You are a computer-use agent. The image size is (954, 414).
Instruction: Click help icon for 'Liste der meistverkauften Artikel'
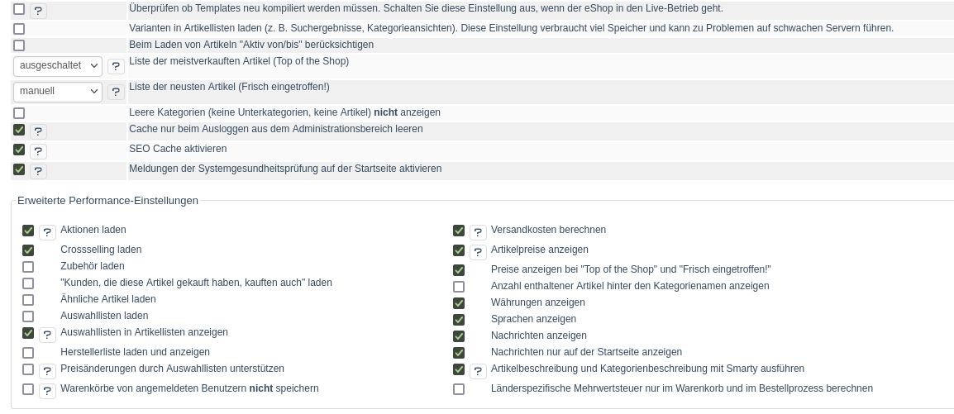[x=116, y=66]
